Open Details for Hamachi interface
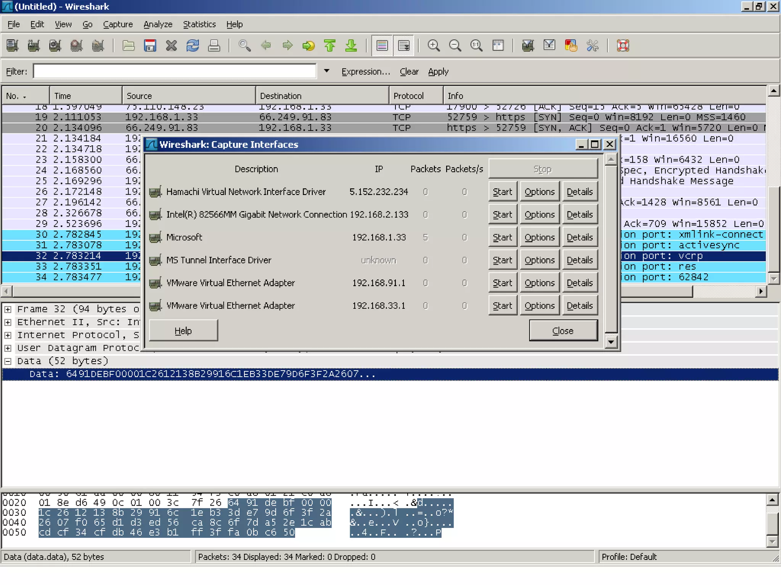The image size is (781, 585). (x=579, y=192)
